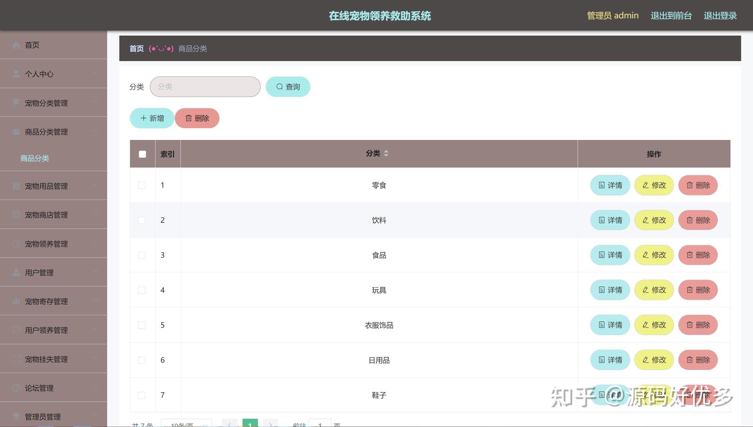Click inside the 分类 search input field
Image resolution: width=753 pixels, height=427 pixels.
click(205, 87)
